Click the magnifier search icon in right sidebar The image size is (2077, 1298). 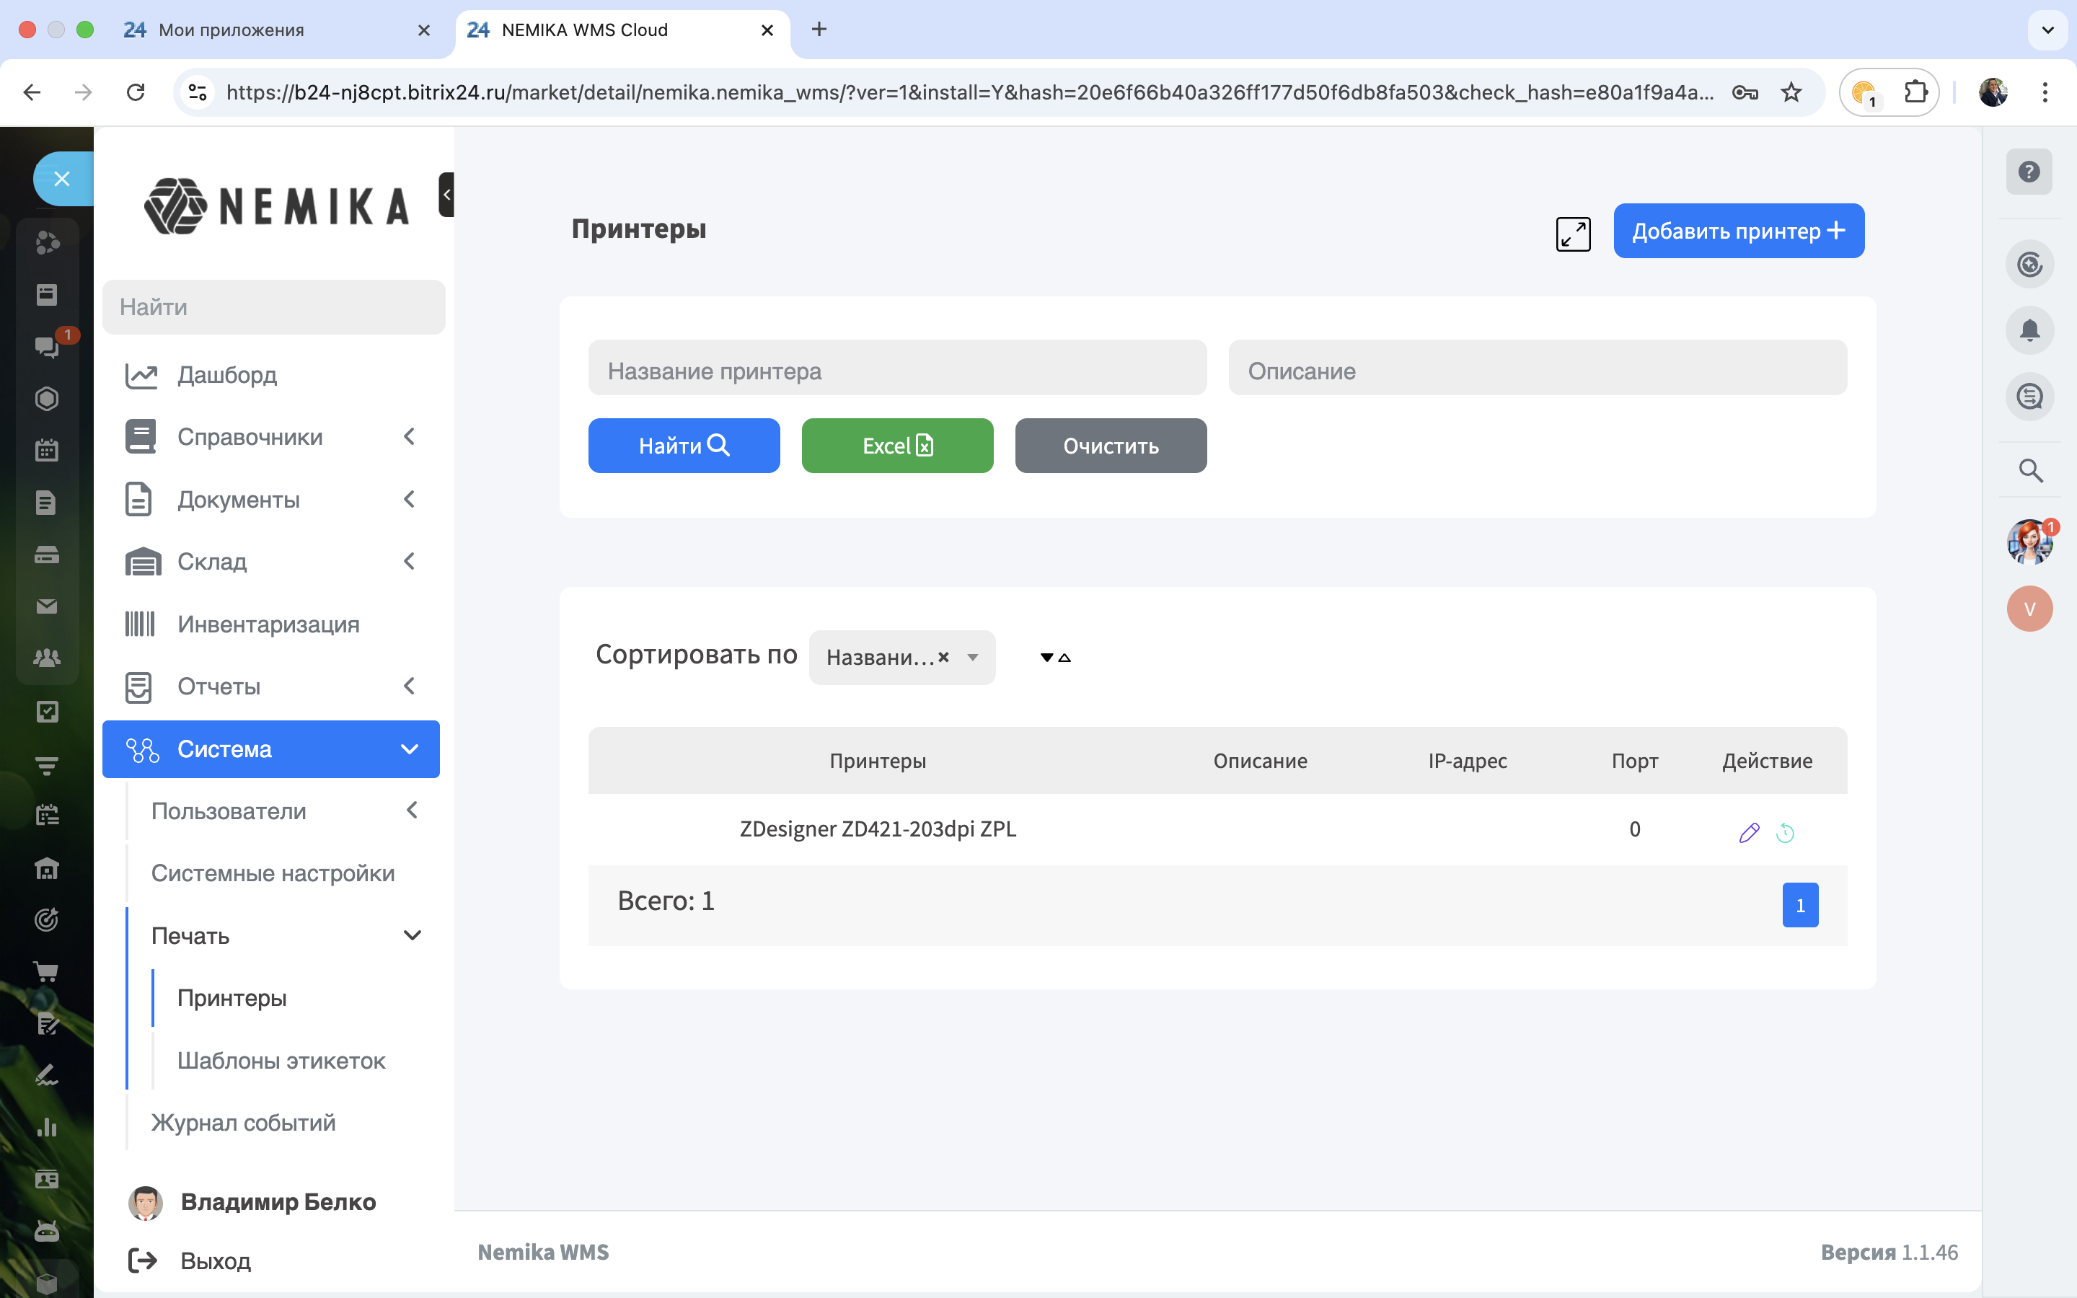pos(2030,470)
